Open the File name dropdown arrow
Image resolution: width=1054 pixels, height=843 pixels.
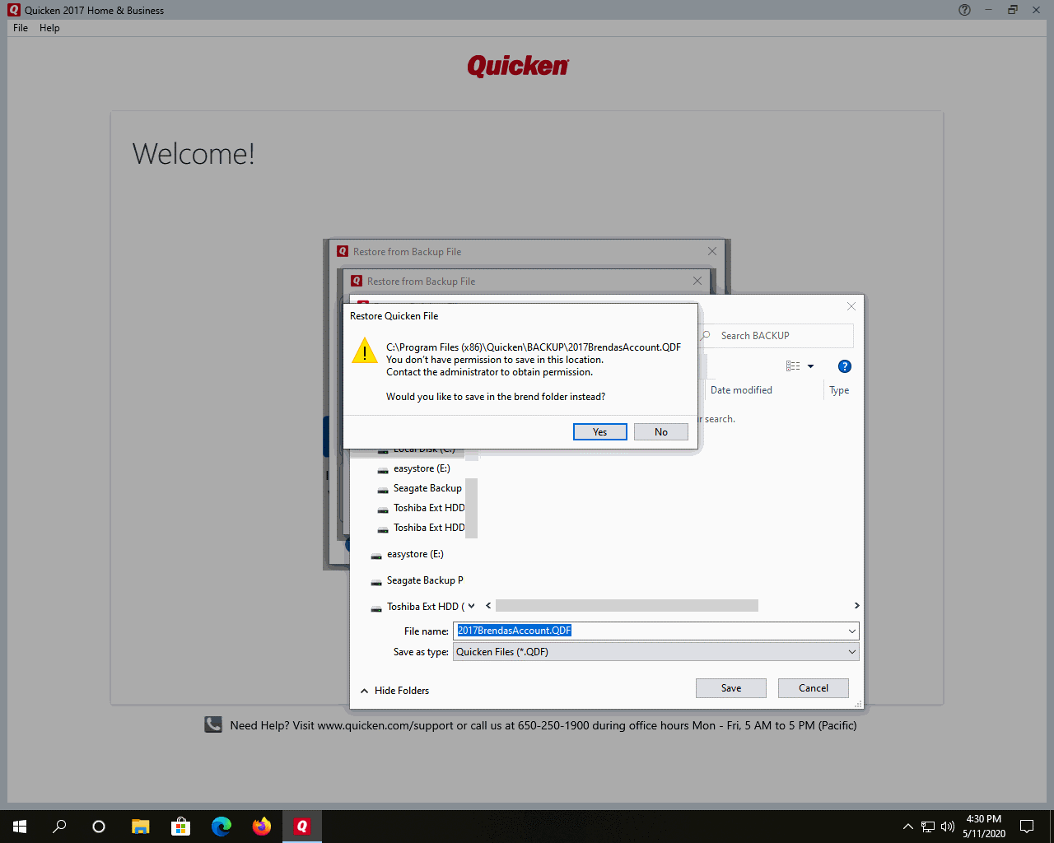tap(851, 631)
